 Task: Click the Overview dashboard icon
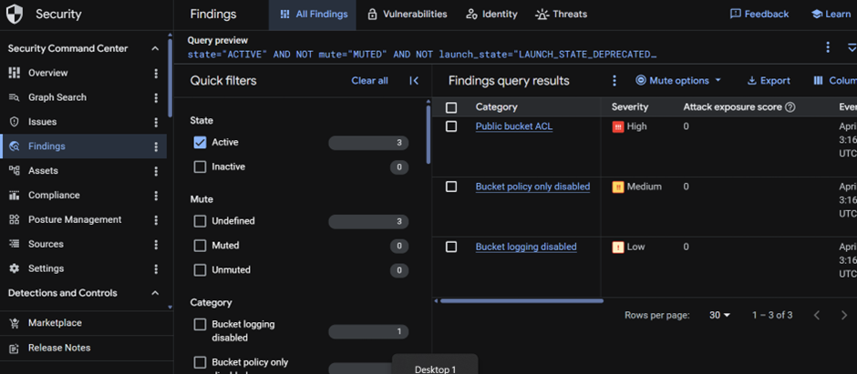15,73
